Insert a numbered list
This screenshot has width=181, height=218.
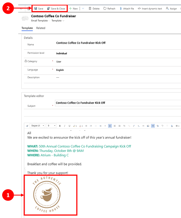click(x=91, y=126)
